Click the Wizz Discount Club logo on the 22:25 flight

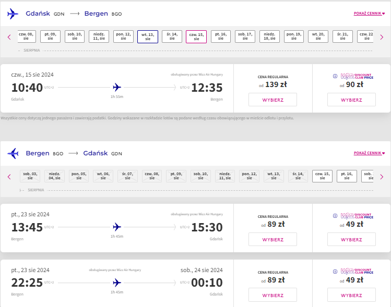pyautogui.click(x=357, y=272)
